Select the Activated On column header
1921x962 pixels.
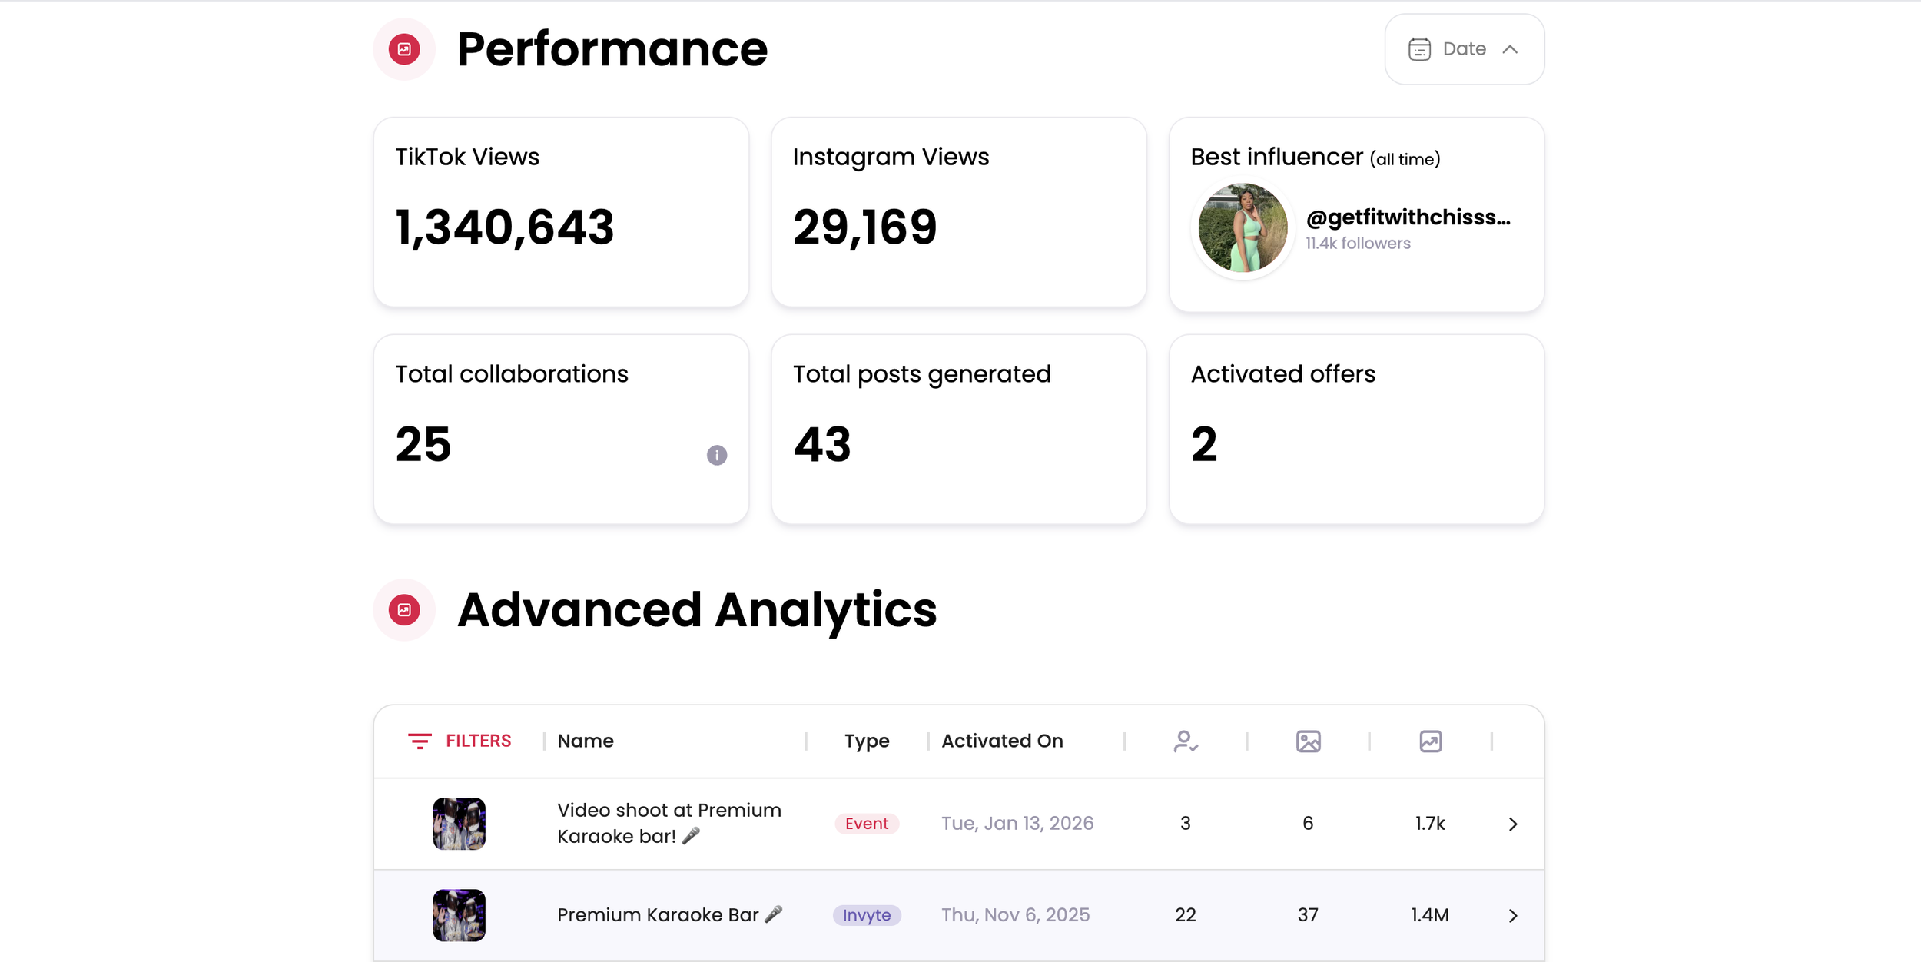pyautogui.click(x=1001, y=741)
